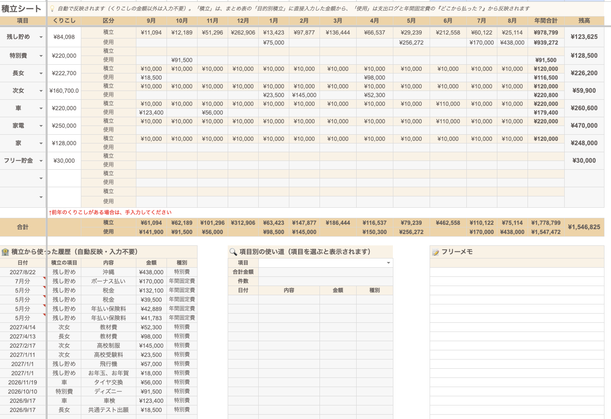This screenshot has height=419, width=611.
Task: Open the 残し貯め row dropdown arrow
Action: click(41, 37)
